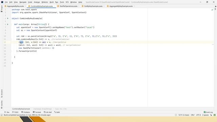This screenshot has height=122, width=217.
Task: Open the Navigate menu
Action: point(23,2)
